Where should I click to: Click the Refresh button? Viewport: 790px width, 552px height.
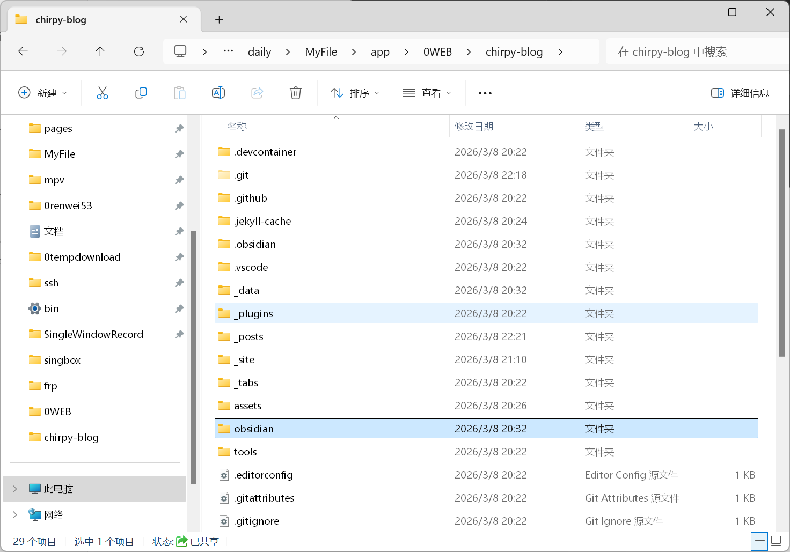pyautogui.click(x=139, y=51)
